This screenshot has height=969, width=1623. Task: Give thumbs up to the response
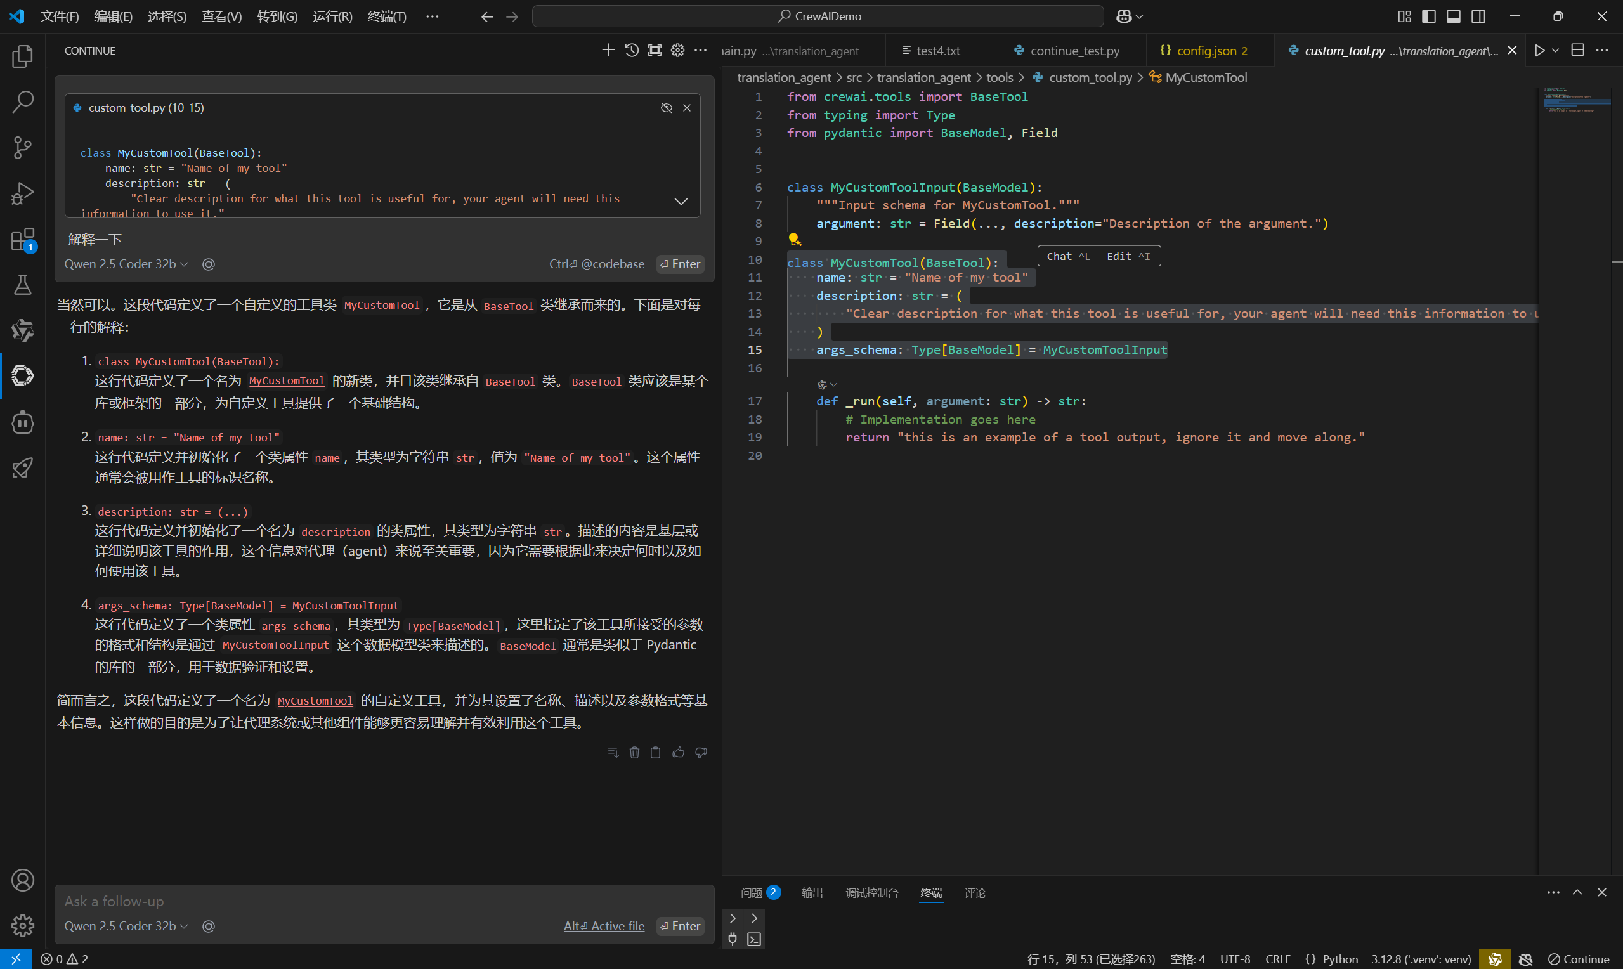(x=679, y=753)
